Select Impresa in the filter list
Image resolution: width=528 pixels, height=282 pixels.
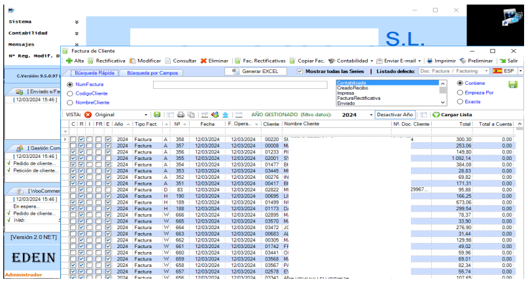point(387,93)
